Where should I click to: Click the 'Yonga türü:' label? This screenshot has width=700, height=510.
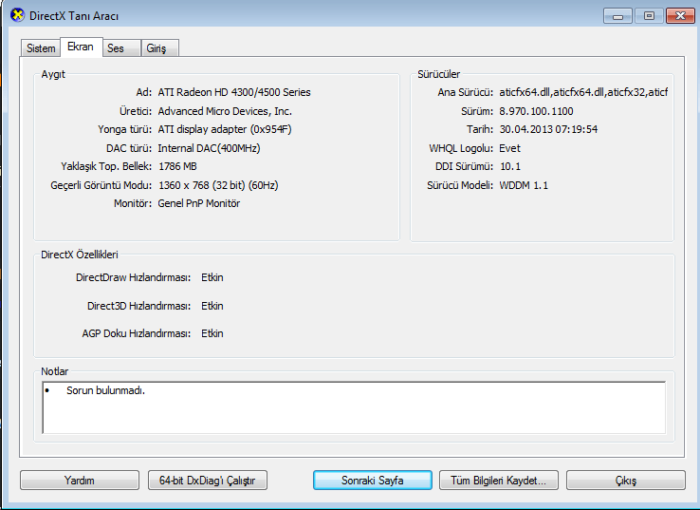[125, 129]
